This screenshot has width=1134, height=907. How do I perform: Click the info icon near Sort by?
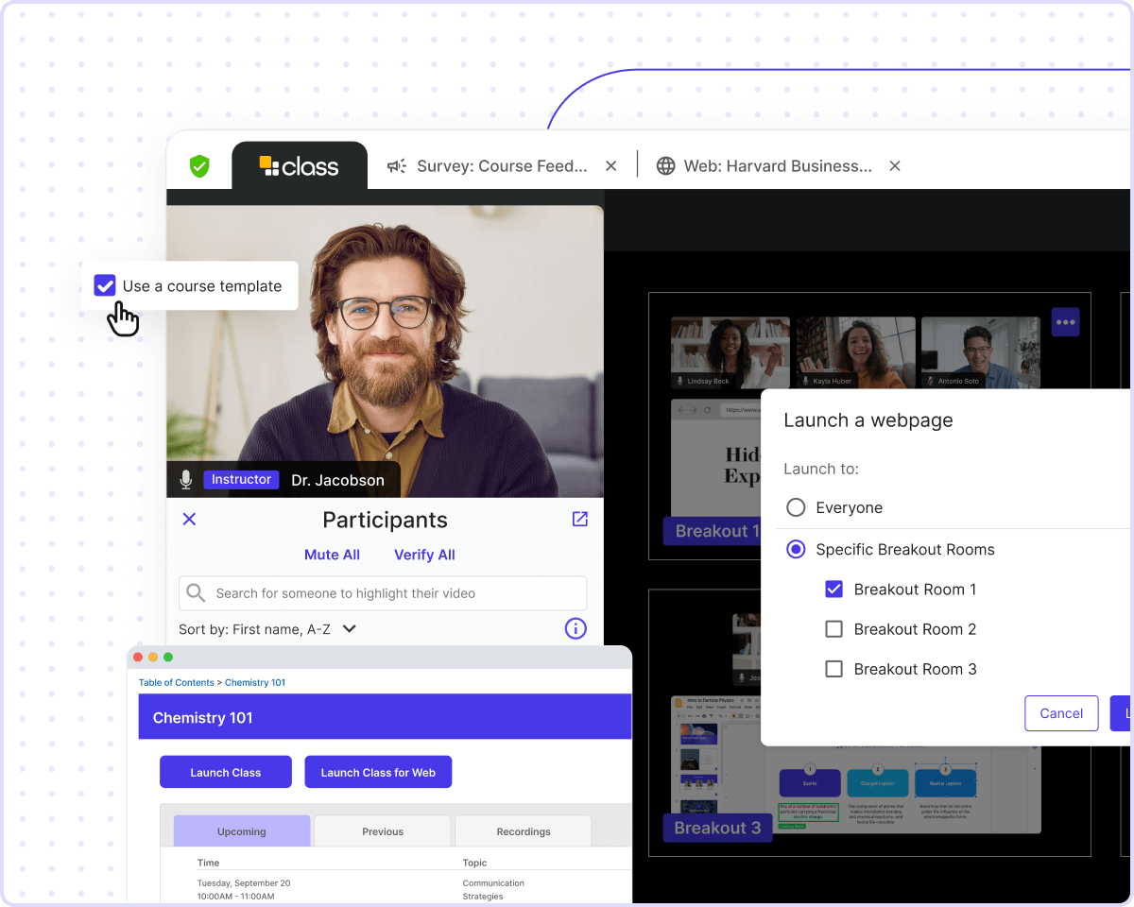576,628
